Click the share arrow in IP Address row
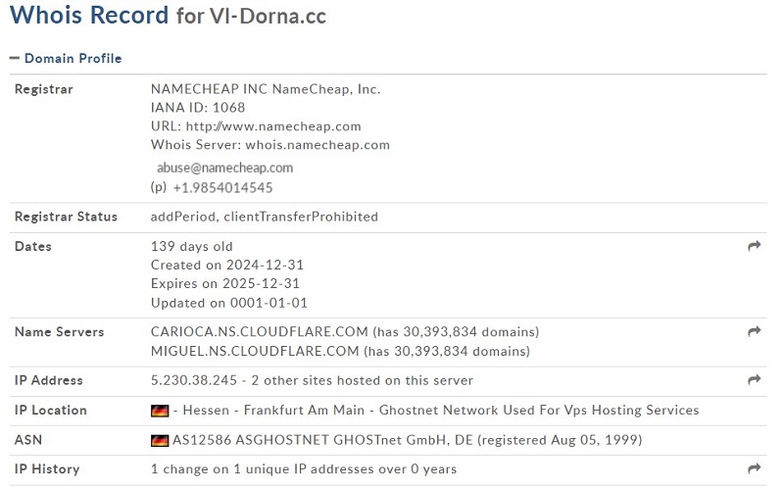Viewport: 784px width, 488px height. [x=754, y=379]
